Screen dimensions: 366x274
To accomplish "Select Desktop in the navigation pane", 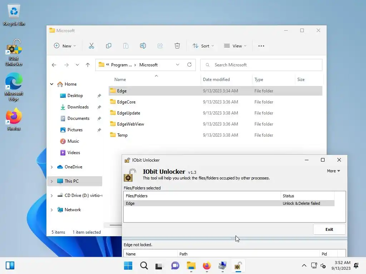I will coord(75,96).
